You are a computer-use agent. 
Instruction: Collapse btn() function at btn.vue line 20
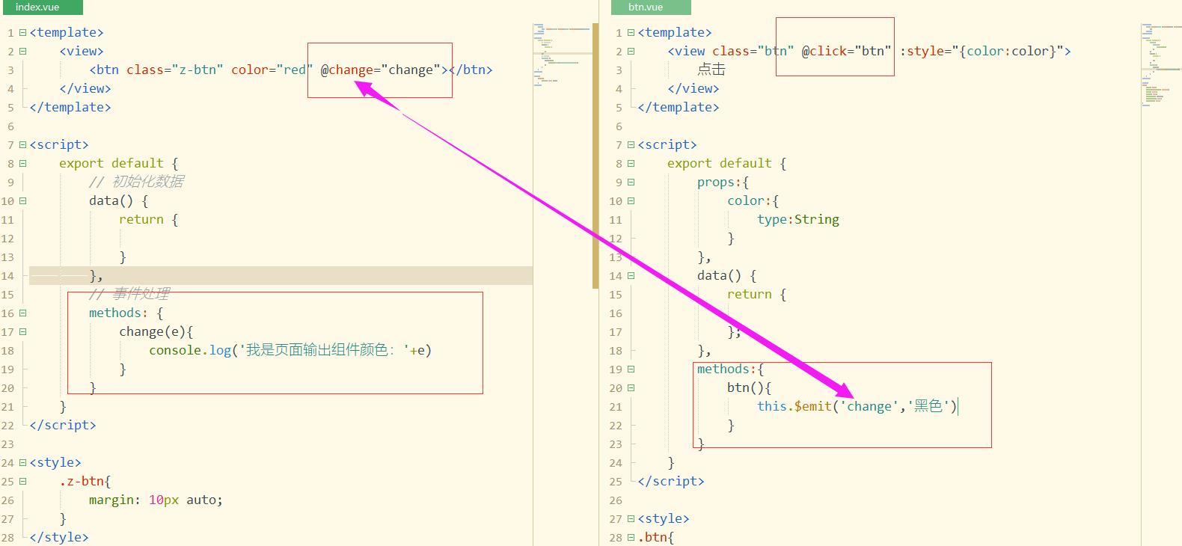631,388
